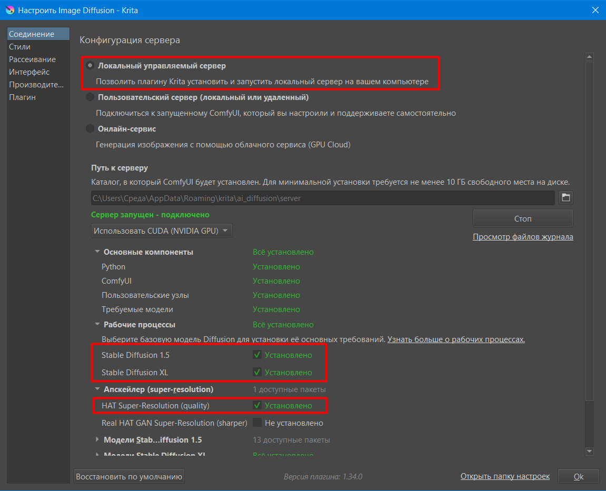Viewport: 606px width, 491px height.
Task: Collapse the Рабочие процессы section
Action: pyautogui.click(x=97, y=325)
